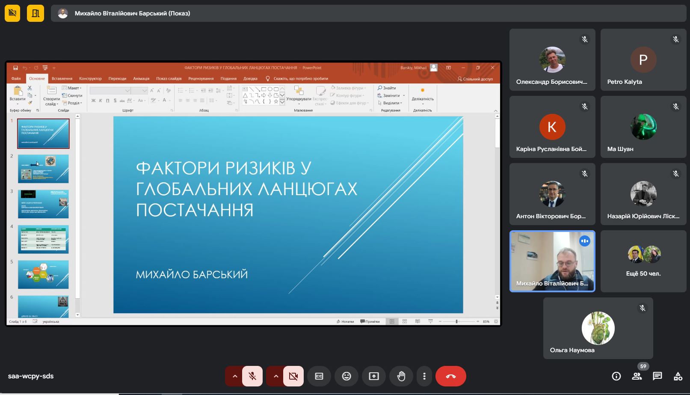Switch to the Вставлення ribbon tab
This screenshot has height=395, width=690.
pyautogui.click(x=62, y=79)
